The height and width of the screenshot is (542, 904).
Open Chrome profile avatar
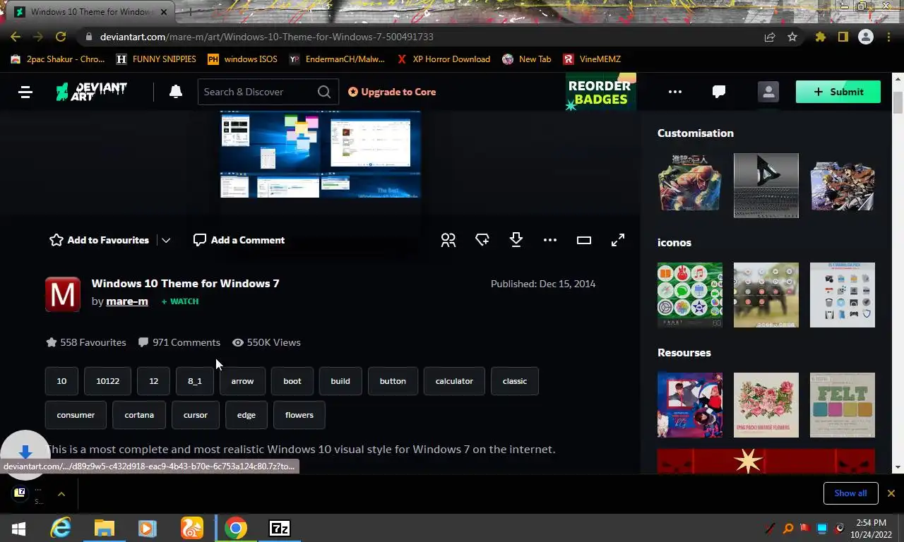[x=865, y=37]
